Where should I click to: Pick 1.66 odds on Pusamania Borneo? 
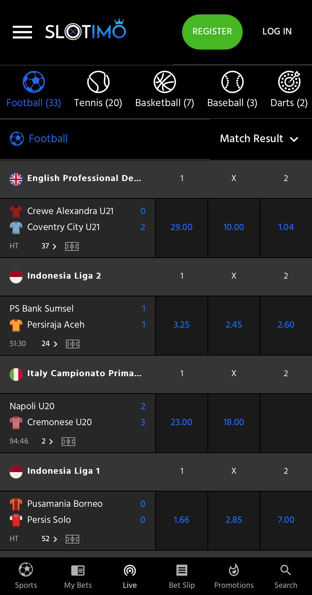click(x=181, y=520)
